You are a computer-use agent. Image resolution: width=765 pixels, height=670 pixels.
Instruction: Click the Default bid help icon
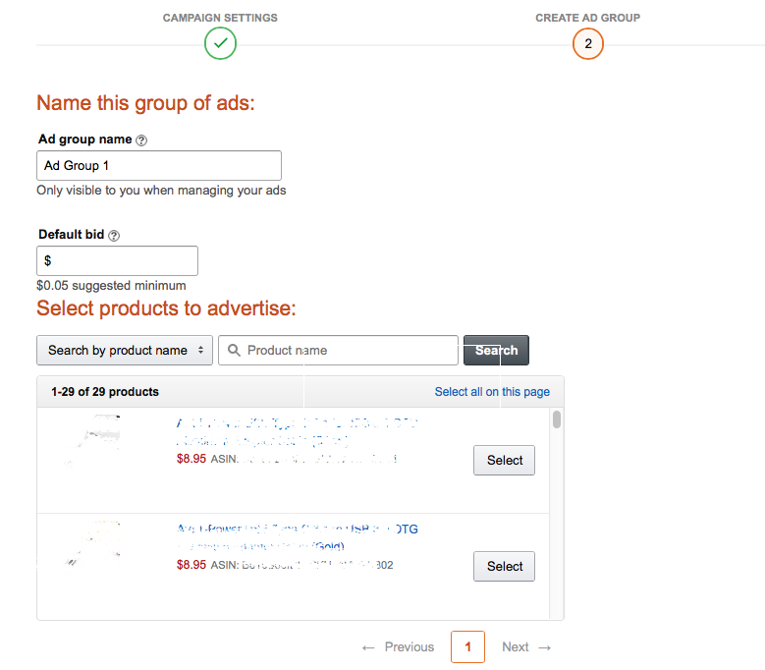114,236
